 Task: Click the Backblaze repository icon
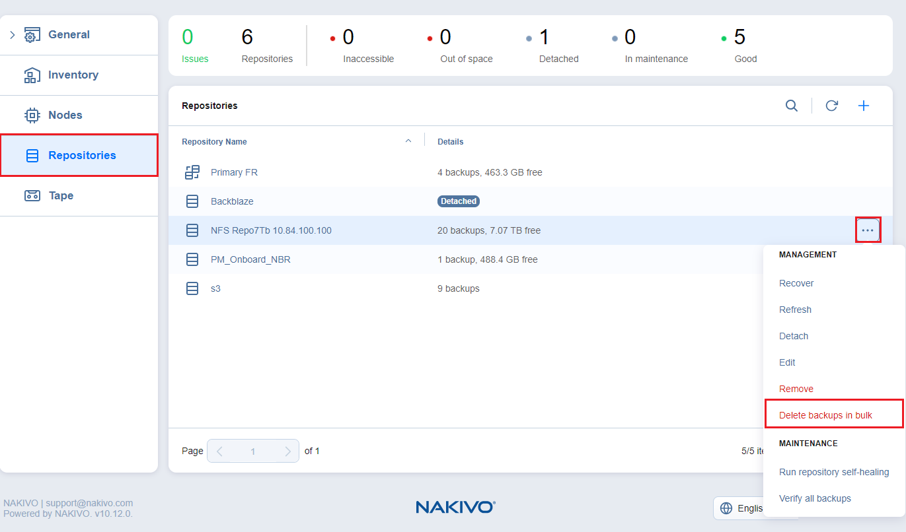[192, 201]
